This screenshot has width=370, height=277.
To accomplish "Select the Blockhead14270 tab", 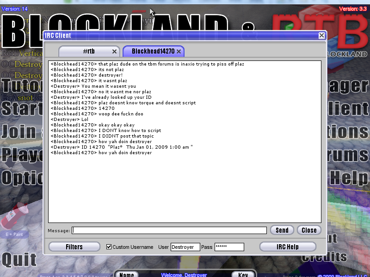I will coord(154,51).
